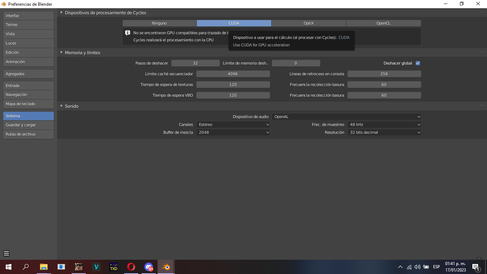
Task: Open the Agregados section
Action: pyautogui.click(x=29, y=74)
